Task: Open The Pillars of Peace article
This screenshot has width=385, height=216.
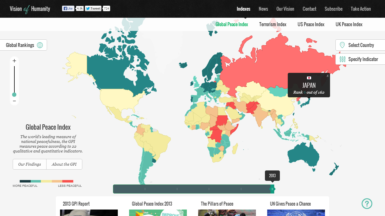Action: pos(217,204)
